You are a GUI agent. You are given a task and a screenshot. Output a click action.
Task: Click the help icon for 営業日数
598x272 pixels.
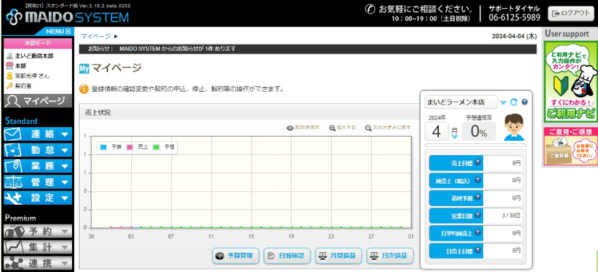point(478,215)
